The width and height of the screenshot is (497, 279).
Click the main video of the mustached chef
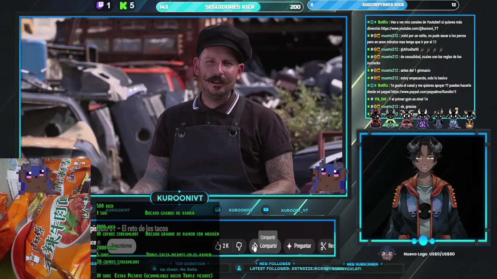coord(183,105)
